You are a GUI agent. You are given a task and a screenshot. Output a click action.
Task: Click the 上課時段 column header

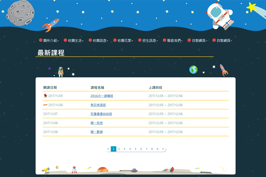(x=155, y=88)
